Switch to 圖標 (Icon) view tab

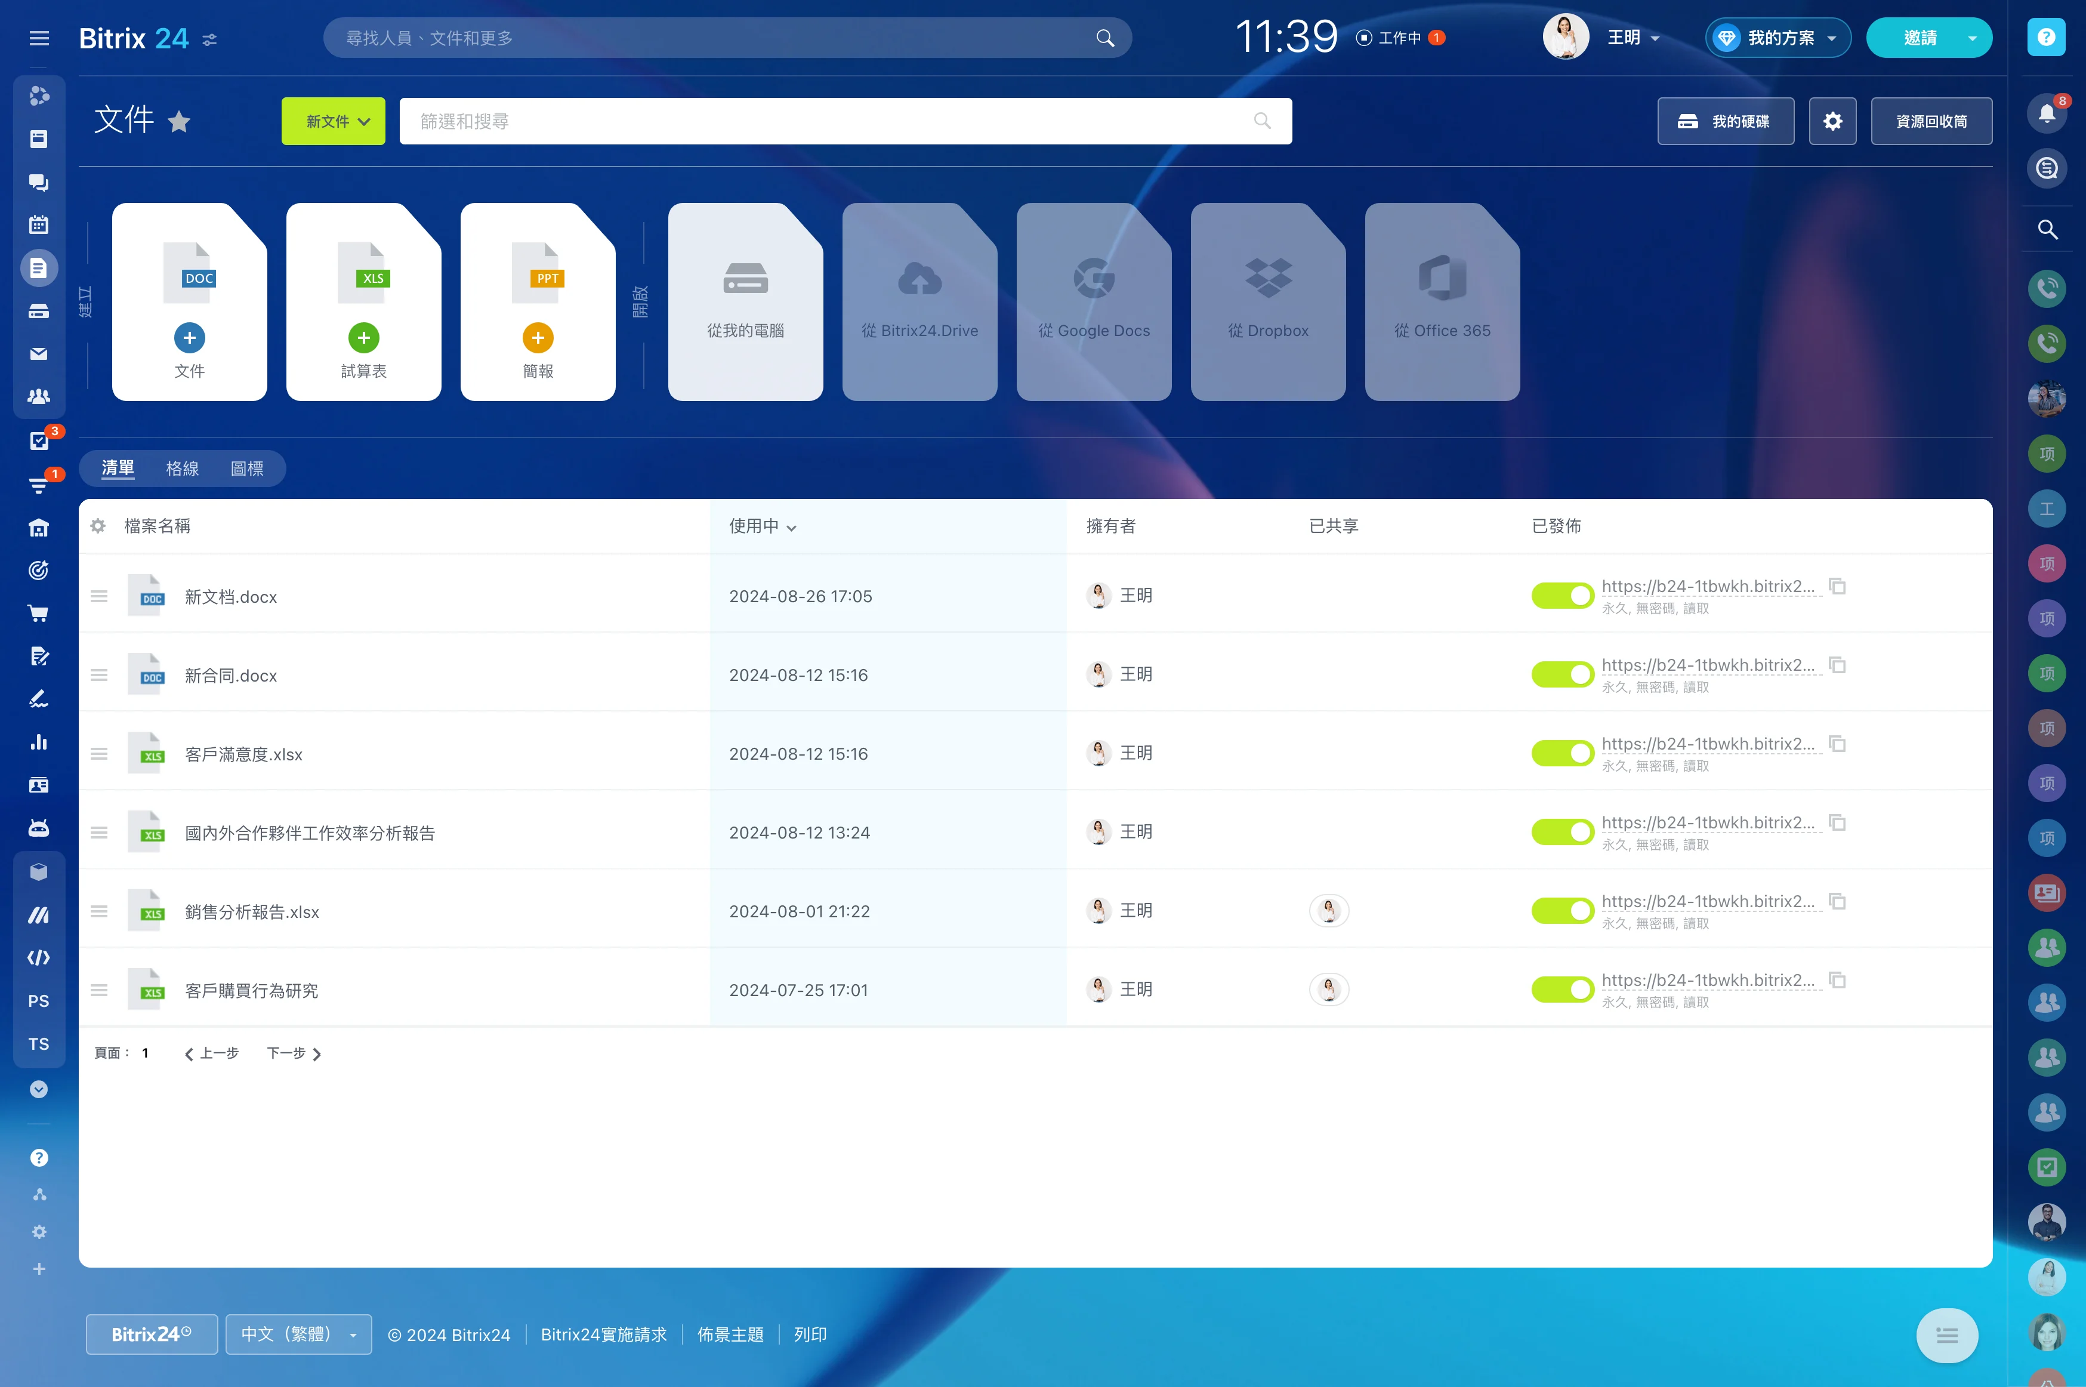248,467
